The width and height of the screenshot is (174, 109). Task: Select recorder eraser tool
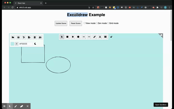tap(21, 106)
